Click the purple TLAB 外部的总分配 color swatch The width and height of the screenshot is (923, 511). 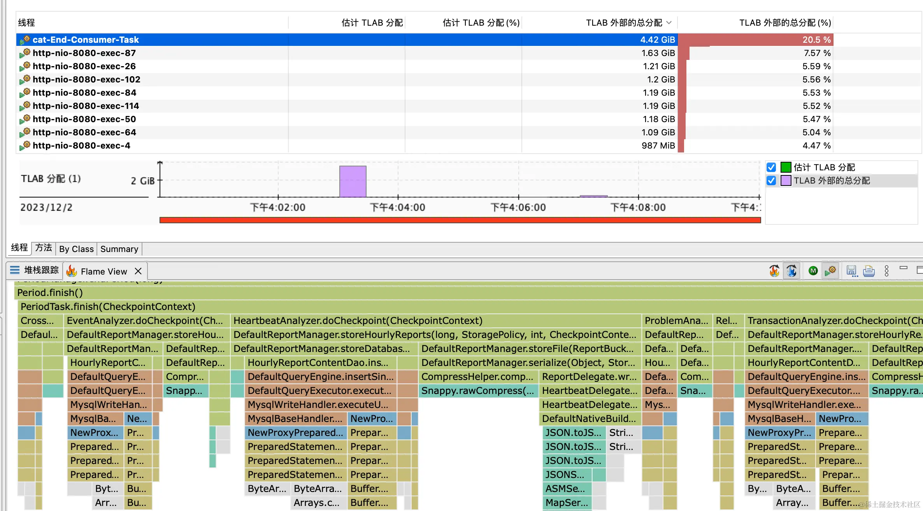point(786,180)
